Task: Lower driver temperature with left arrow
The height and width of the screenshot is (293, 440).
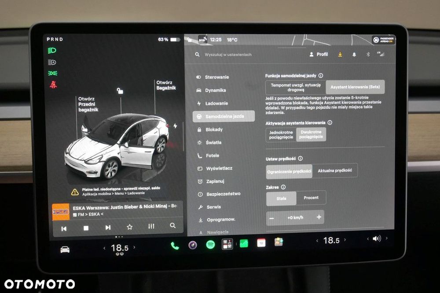Action: (x=104, y=248)
